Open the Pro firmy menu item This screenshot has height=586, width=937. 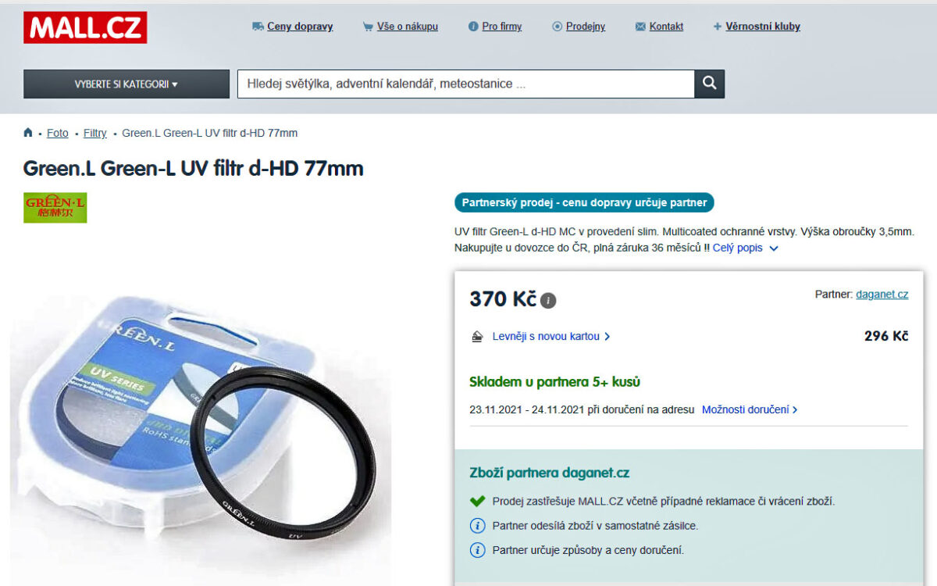pyautogui.click(x=495, y=27)
